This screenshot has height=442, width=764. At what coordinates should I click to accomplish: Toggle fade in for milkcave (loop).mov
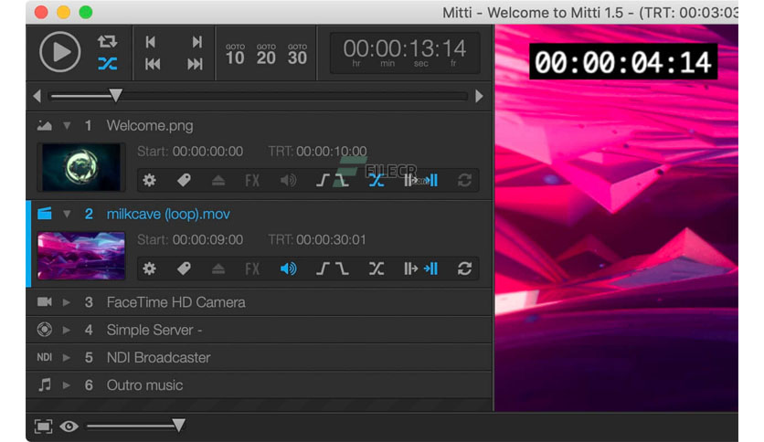323,268
